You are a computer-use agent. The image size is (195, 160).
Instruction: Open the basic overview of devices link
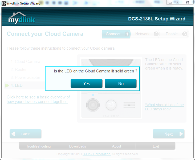pyautogui.click(x=38, y=99)
